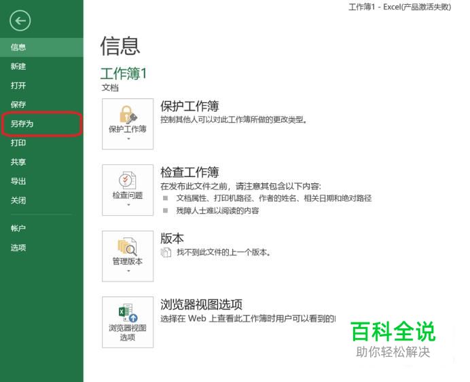Click text 文档属性、打印机路径 line

(274, 198)
